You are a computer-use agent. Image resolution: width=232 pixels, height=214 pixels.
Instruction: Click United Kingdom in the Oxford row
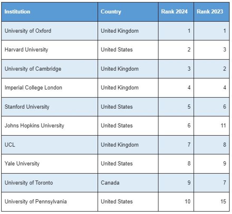click(120, 31)
